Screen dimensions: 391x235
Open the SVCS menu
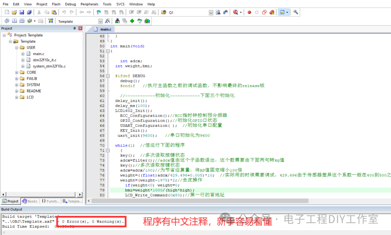[121, 4]
